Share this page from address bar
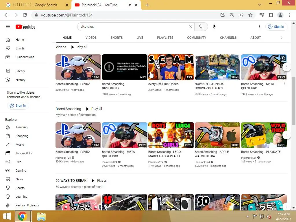296x222 pixels. coord(241,15)
